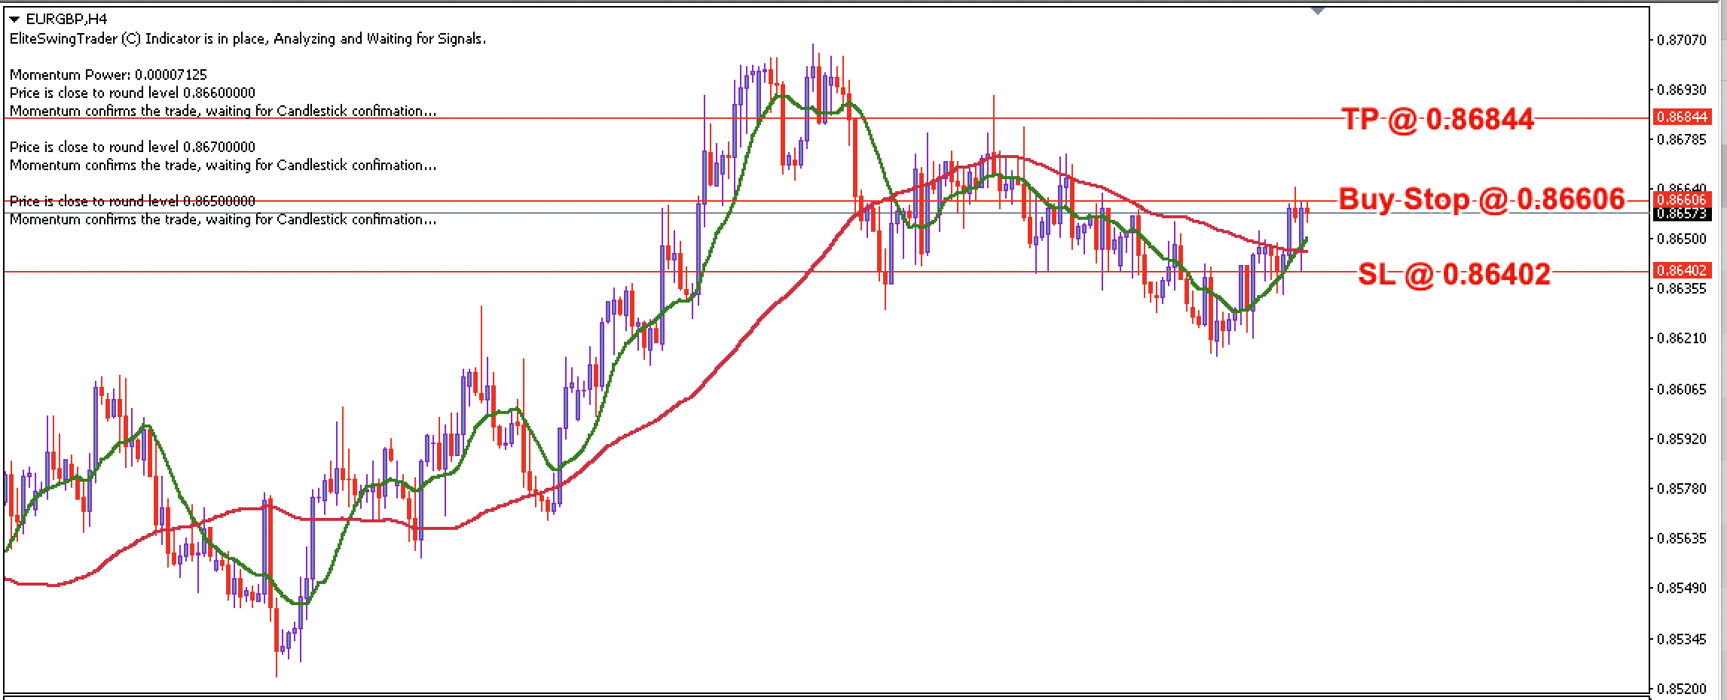Click the black current price tag 0.86573
The height and width of the screenshot is (700, 1727).
[x=1682, y=215]
